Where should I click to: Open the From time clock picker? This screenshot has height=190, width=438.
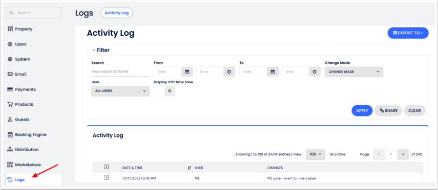tap(229, 72)
